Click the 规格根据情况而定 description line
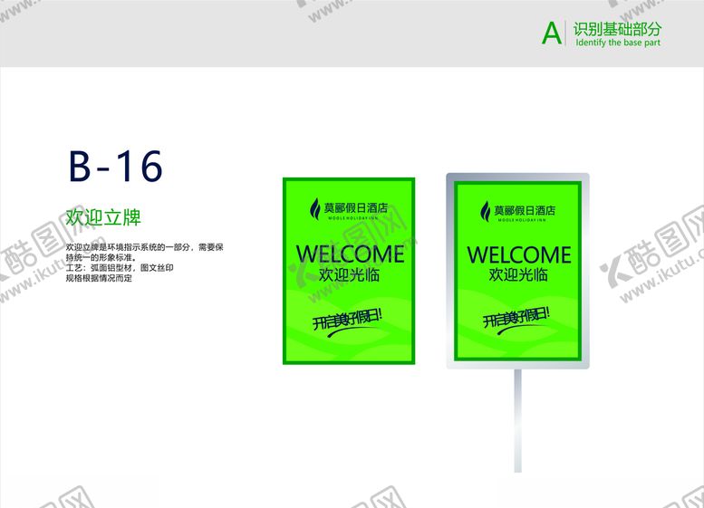Image resolution: width=704 pixels, height=508 pixels. 99,278
